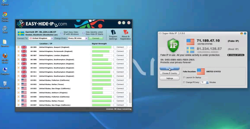This screenshot has width=250, height=129.
Task: Expand the US 002 row
Action: coord(19,84)
